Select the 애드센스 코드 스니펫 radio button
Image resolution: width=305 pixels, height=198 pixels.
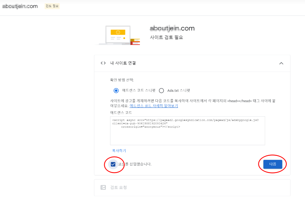point(116,91)
